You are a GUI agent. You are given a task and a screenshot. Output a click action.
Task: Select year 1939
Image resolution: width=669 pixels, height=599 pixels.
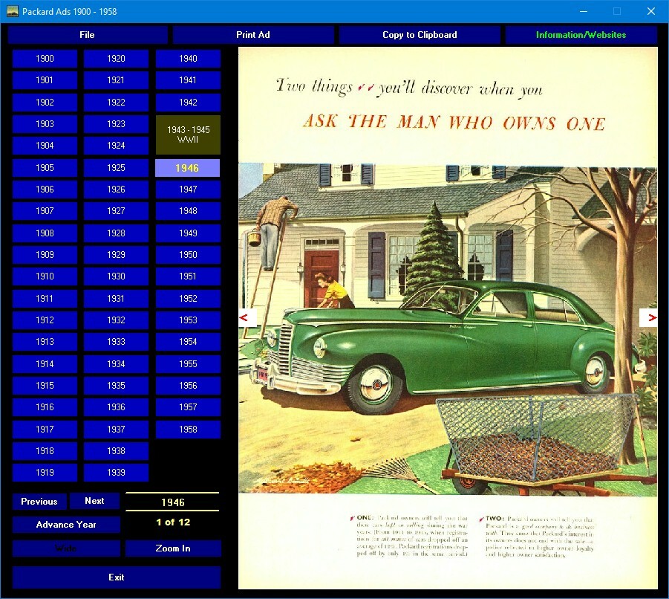pyautogui.click(x=116, y=473)
